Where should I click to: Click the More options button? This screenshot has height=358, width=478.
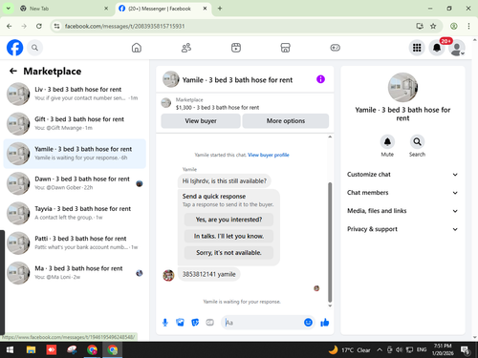click(x=286, y=121)
